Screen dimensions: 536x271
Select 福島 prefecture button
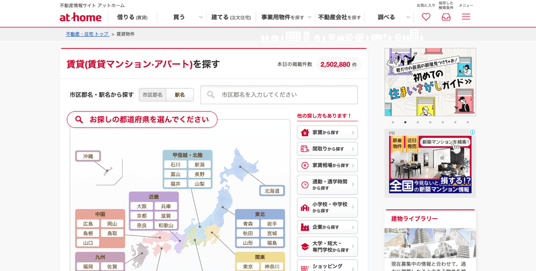point(272,243)
